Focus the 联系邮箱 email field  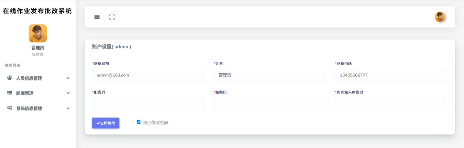point(148,75)
